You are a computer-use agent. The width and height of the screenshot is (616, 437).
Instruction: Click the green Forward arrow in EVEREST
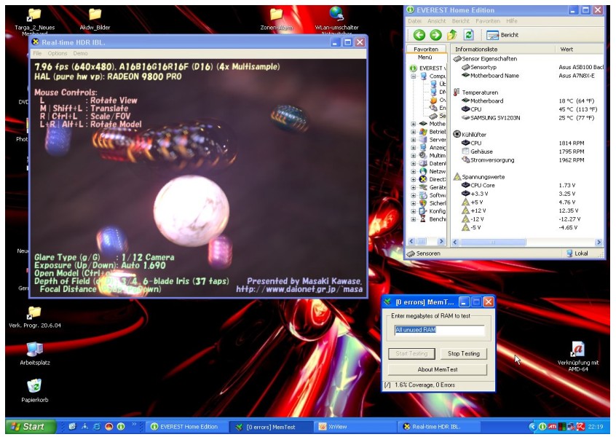tap(435, 35)
